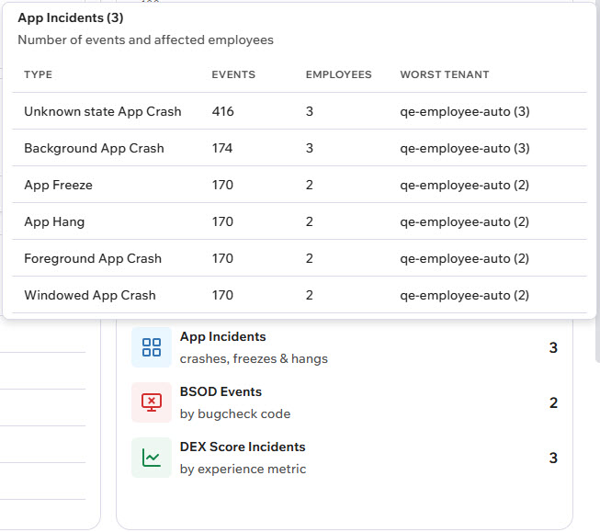600x532 pixels.
Task: Click 170 events in App Hang row
Action: pyautogui.click(x=222, y=221)
